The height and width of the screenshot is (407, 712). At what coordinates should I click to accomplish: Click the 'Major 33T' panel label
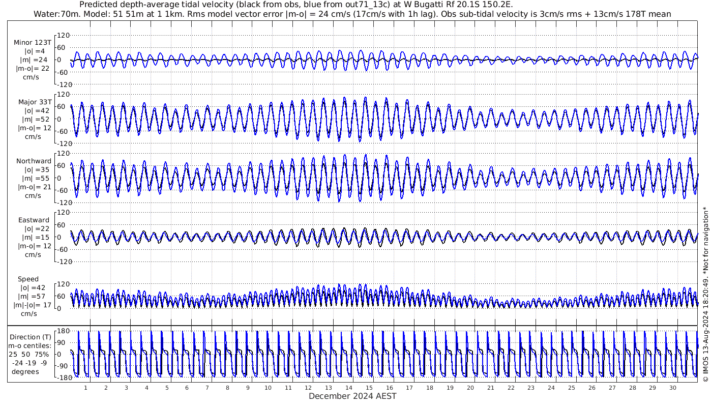pos(35,102)
